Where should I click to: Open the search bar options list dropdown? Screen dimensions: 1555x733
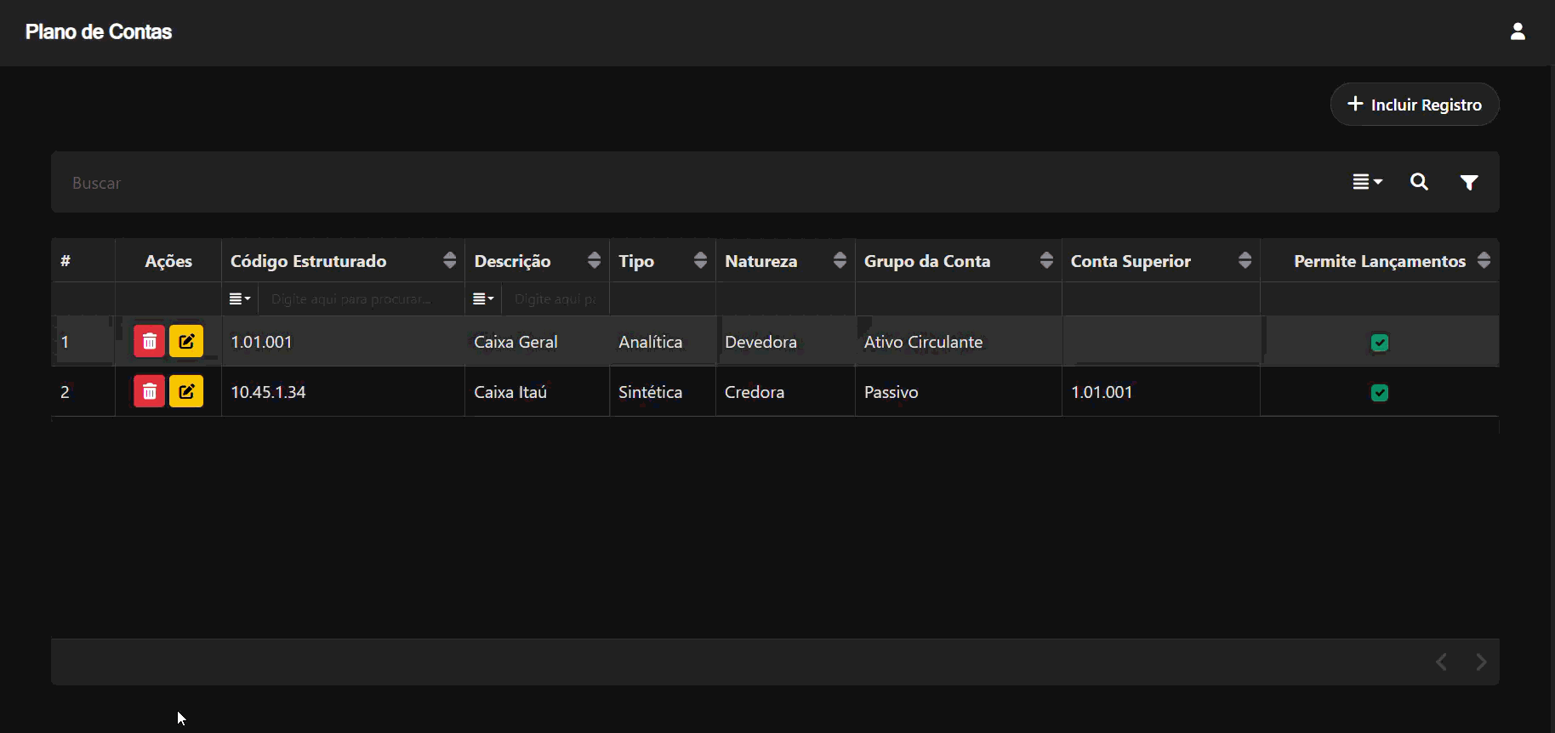pyautogui.click(x=1368, y=182)
